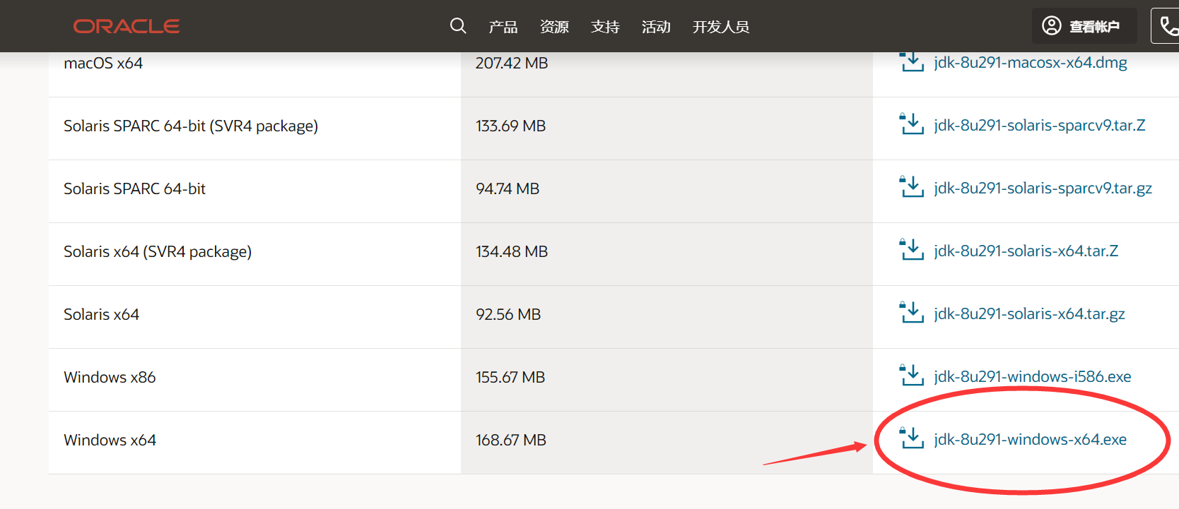Download jdk-8u291-solaris-sparcv9.tar.Z
This screenshot has width=1179, height=509.
pos(1040,125)
